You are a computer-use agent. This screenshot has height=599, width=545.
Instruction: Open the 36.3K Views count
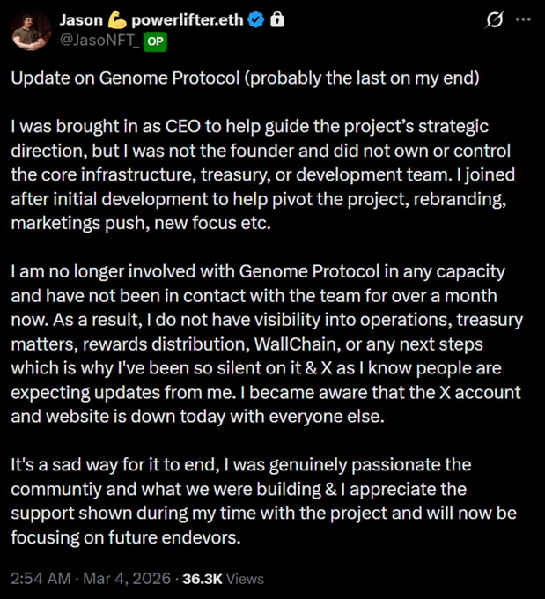coord(223,579)
